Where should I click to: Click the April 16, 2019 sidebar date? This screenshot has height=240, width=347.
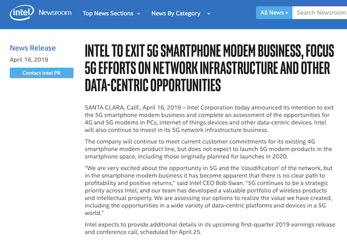pos(29,60)
